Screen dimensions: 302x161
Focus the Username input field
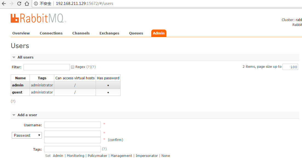72,125
